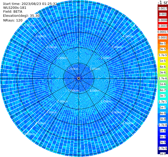
Task: Click the upper-left 5.00km range ring label
Action: (30, 25)
